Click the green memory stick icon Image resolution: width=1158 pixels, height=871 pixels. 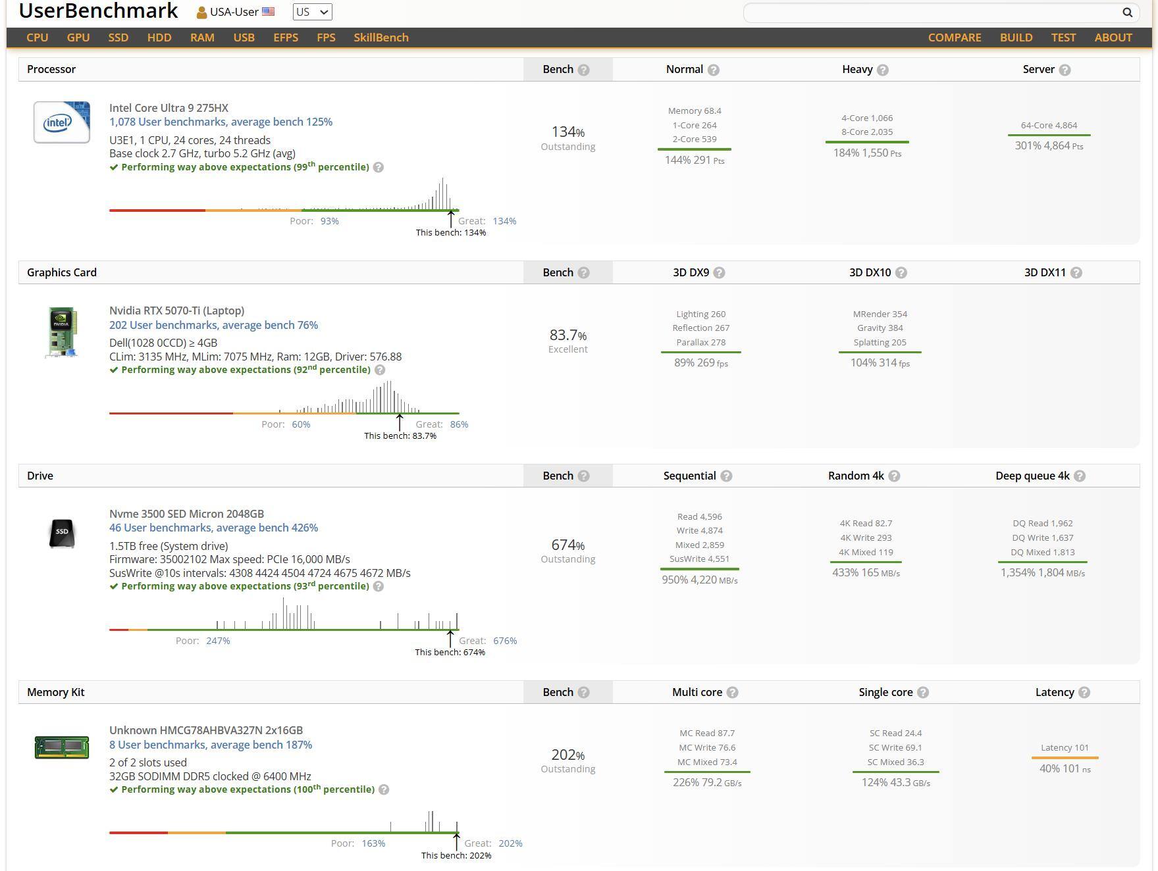tap(62, 747)
